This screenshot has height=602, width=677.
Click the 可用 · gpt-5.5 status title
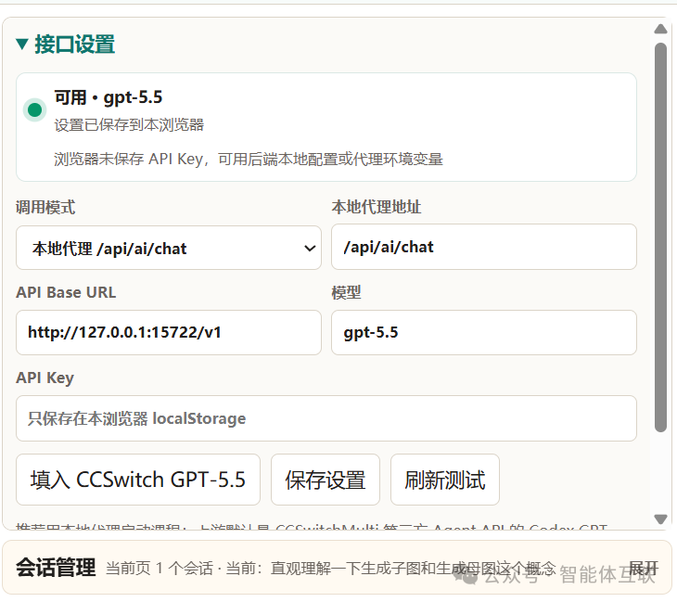coord(109,97)
